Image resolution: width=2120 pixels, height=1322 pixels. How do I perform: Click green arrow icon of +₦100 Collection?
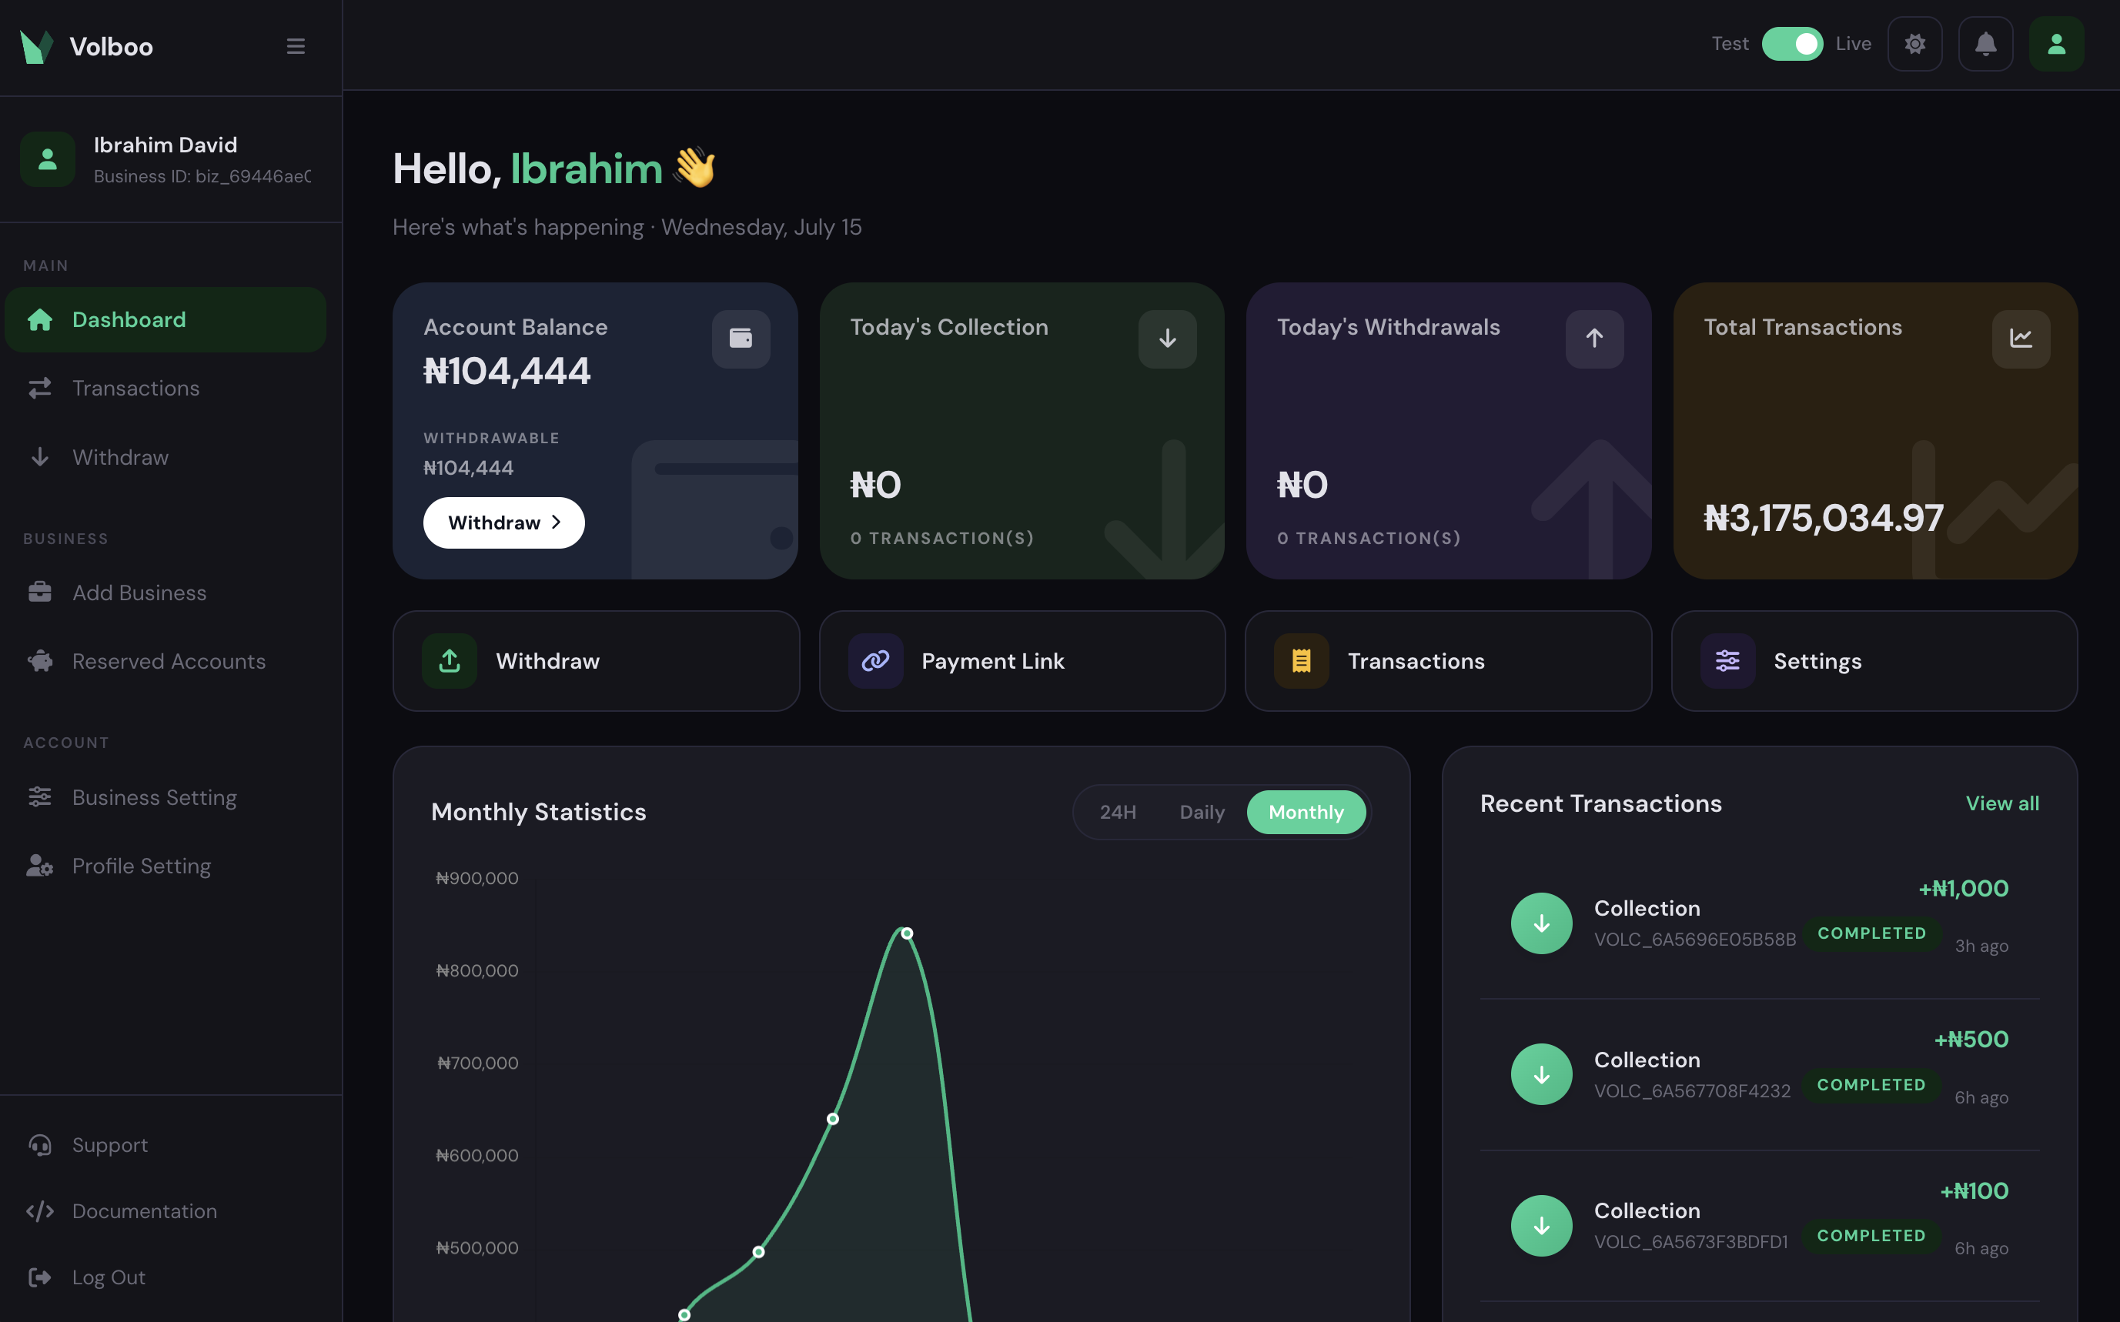1541,1226
